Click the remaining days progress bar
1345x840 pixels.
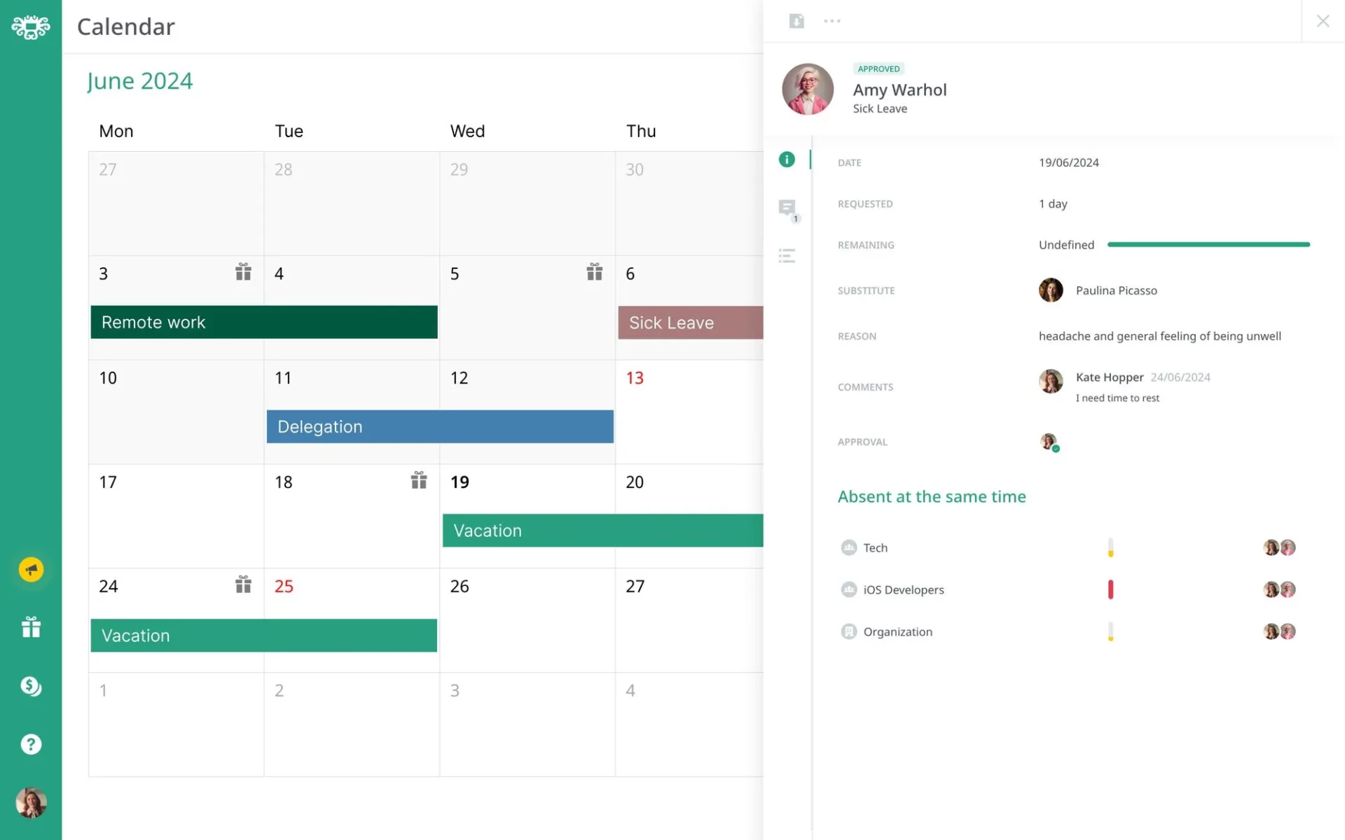(1208, 244)
